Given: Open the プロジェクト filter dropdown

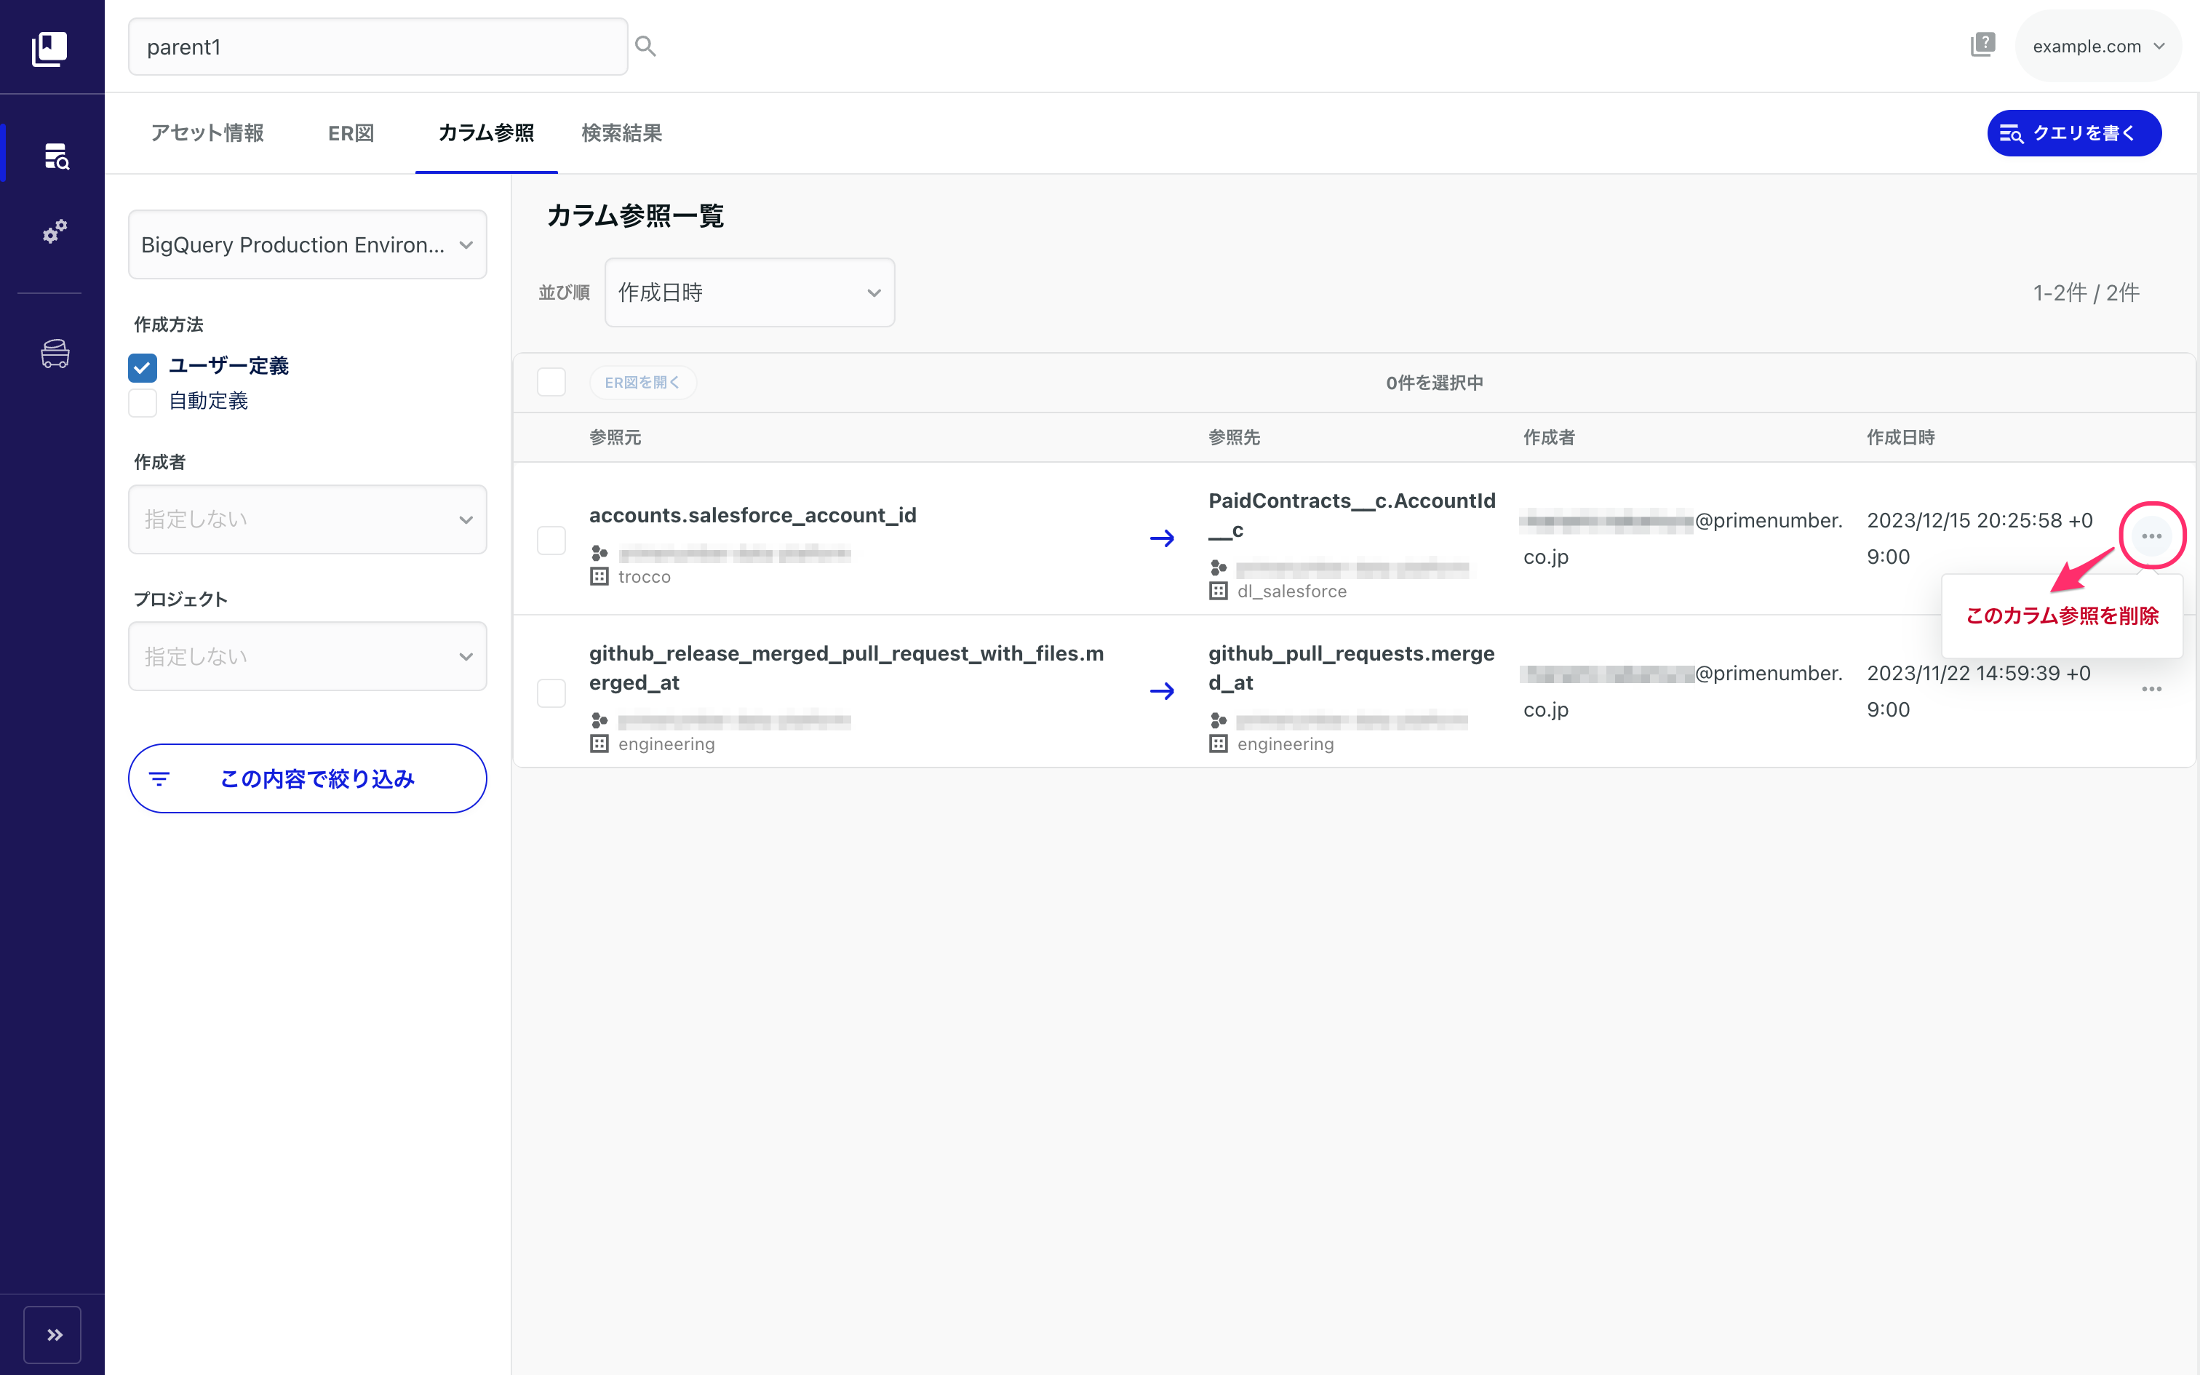Looking at the screenshot, I should [x=307, y=656].
